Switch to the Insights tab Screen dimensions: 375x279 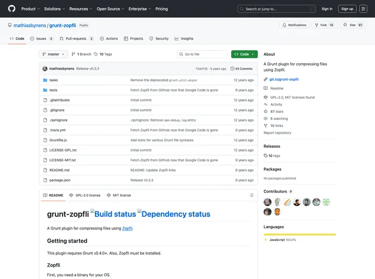point(184,39)
